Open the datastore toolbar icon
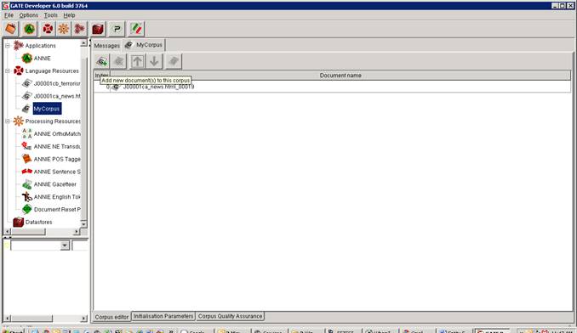Screen dimensions: 577x333 98,29
